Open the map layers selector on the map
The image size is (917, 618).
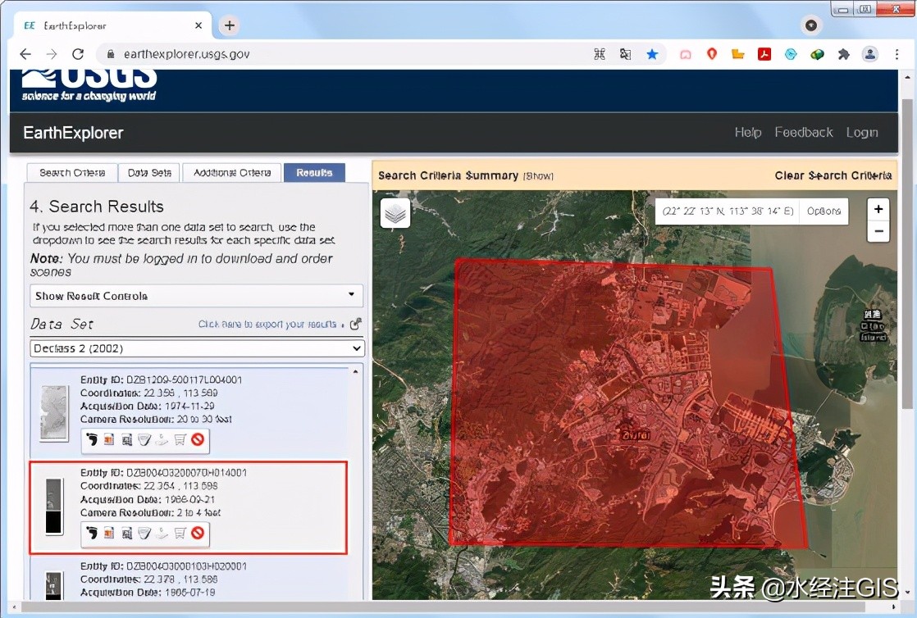click(395, 213)
